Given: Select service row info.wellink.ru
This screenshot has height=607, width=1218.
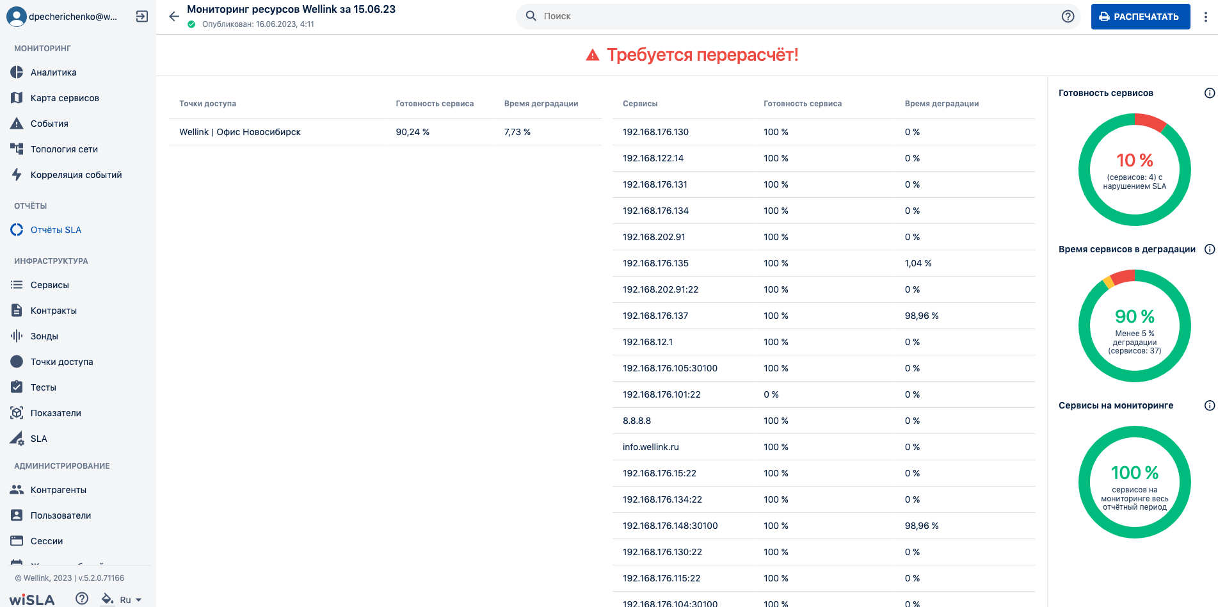Looking at the screenshot, I should coord(824,447).
